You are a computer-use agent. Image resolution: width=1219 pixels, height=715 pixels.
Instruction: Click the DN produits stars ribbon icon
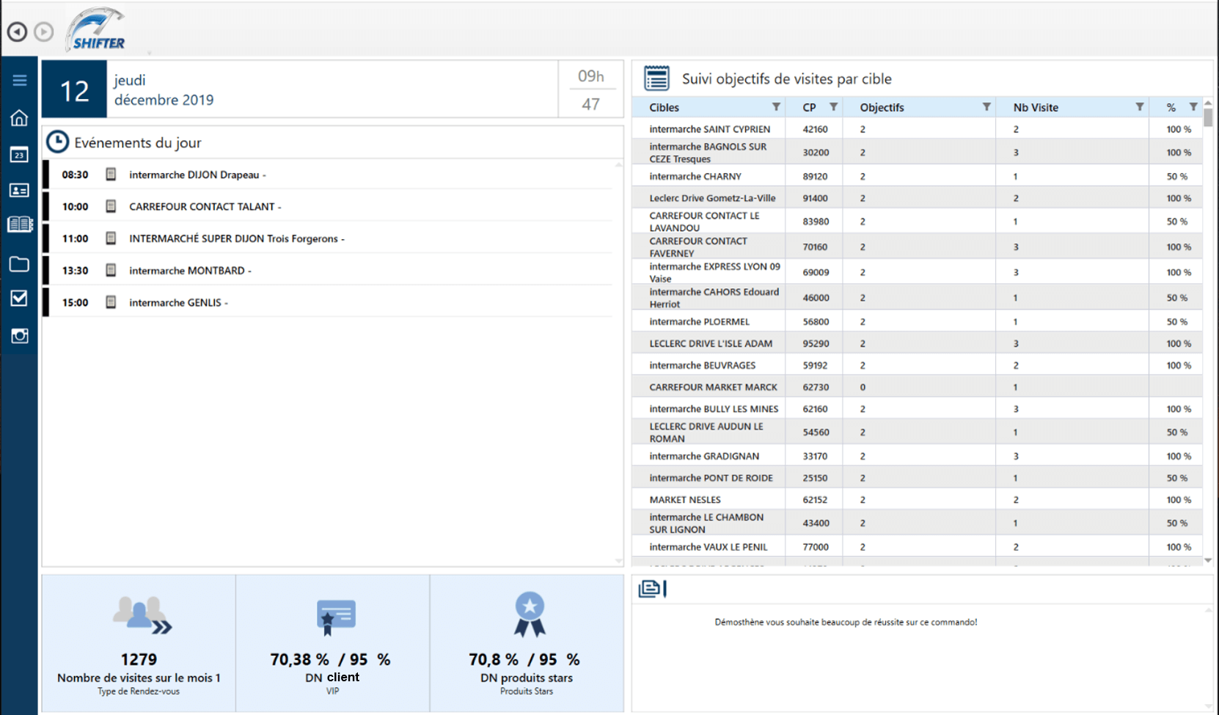[x=530, y=615]
